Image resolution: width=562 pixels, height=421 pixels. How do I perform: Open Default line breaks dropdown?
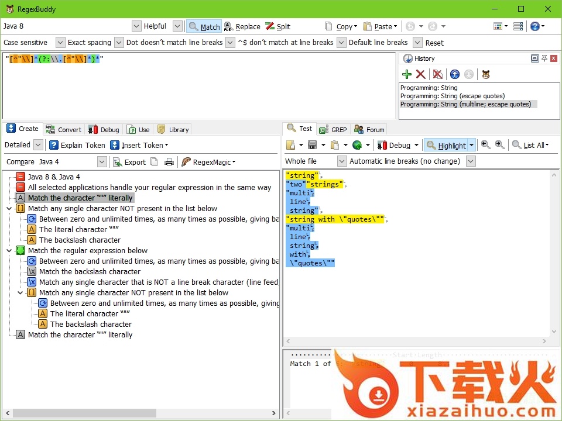[417, 43]
